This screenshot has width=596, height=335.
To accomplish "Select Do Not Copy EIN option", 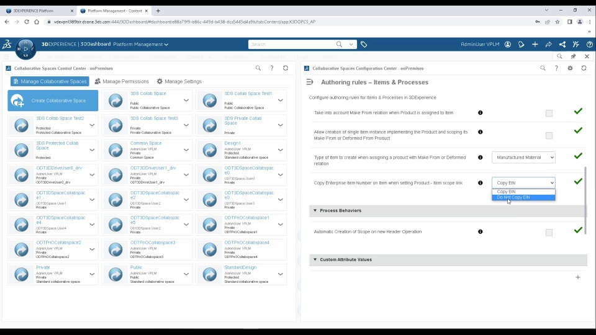I will click(x=523, y=197).
